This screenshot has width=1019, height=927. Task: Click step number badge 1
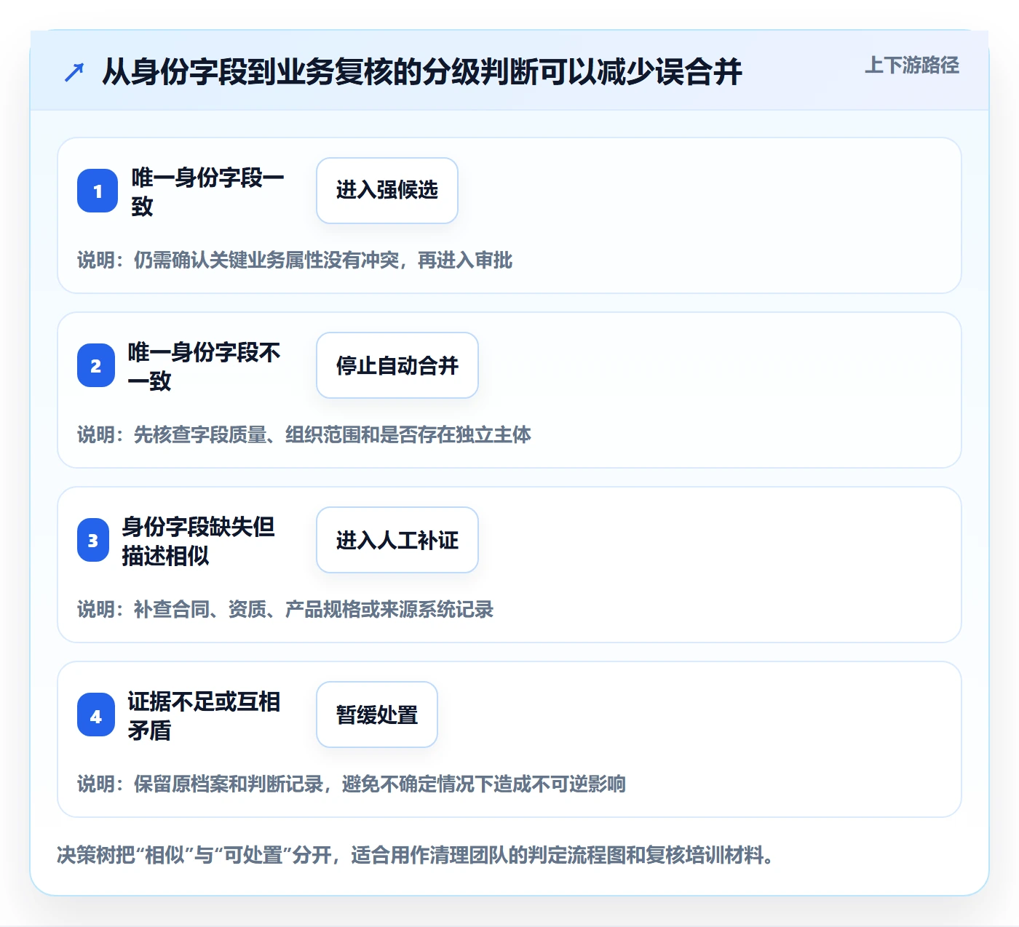pyautogui.click(x=98, y=191)
